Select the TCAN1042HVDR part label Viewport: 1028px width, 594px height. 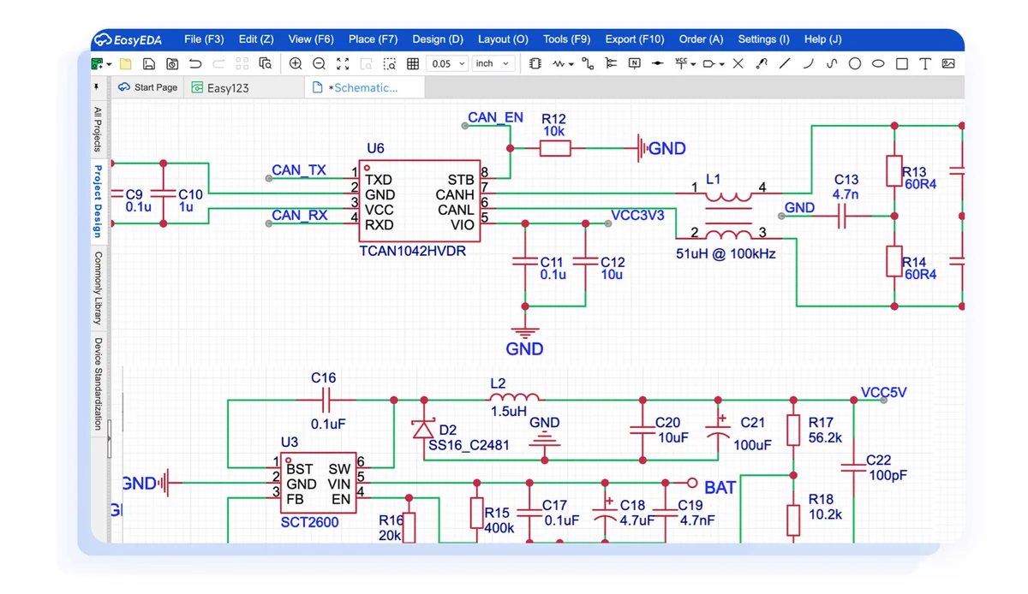413,252
